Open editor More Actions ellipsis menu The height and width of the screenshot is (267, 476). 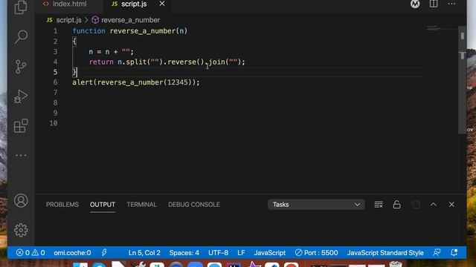(451, 4)
